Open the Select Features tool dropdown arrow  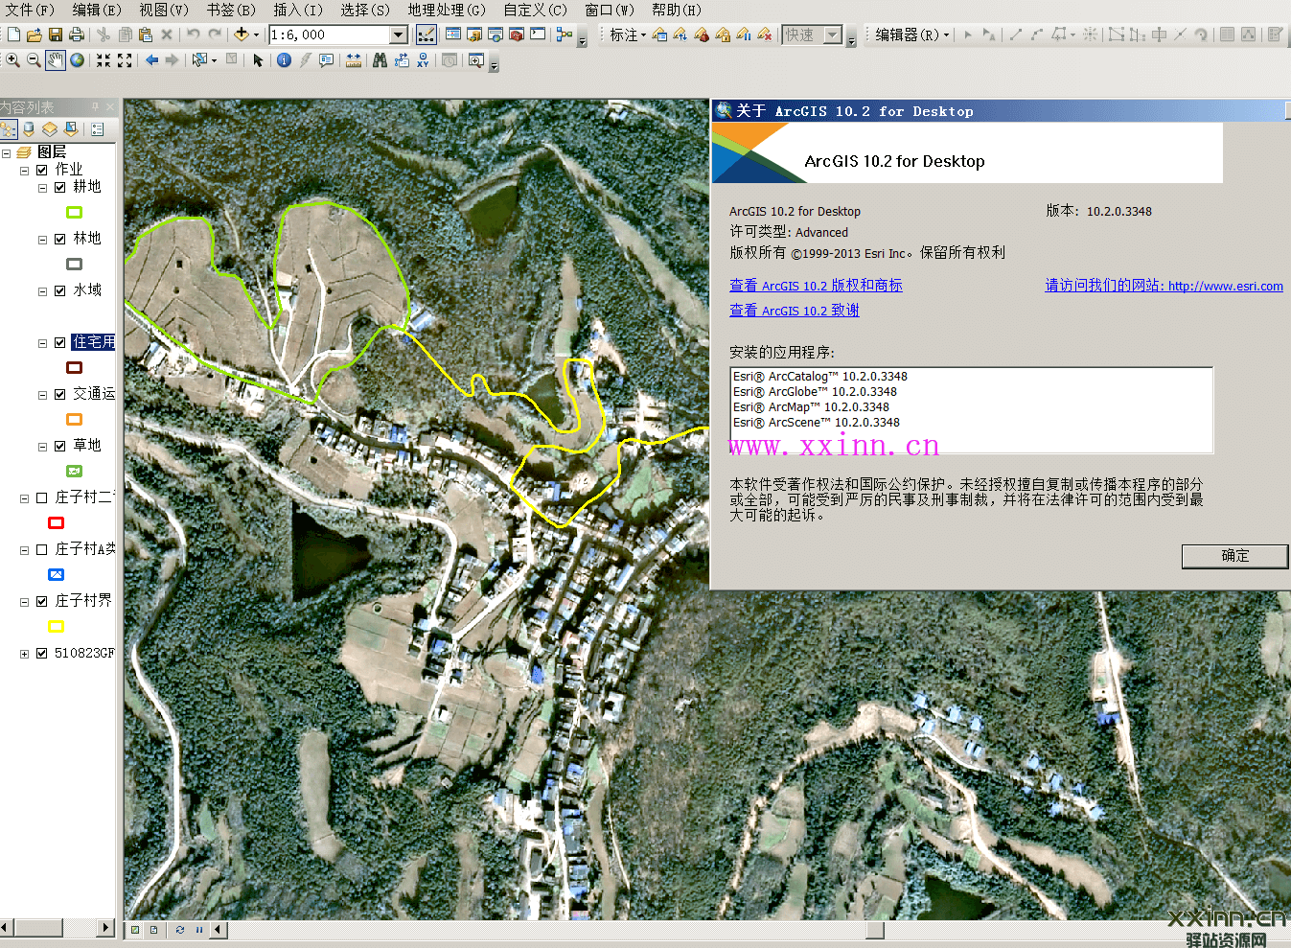214,60
